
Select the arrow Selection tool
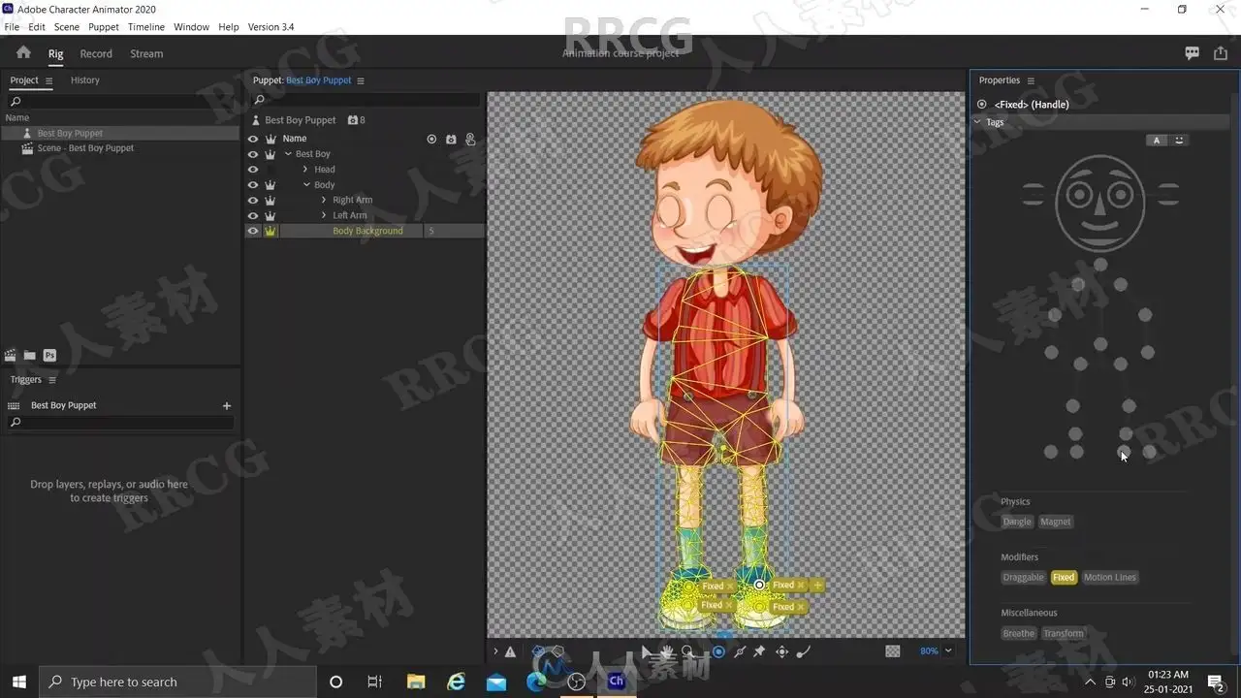tap(647, 651)
